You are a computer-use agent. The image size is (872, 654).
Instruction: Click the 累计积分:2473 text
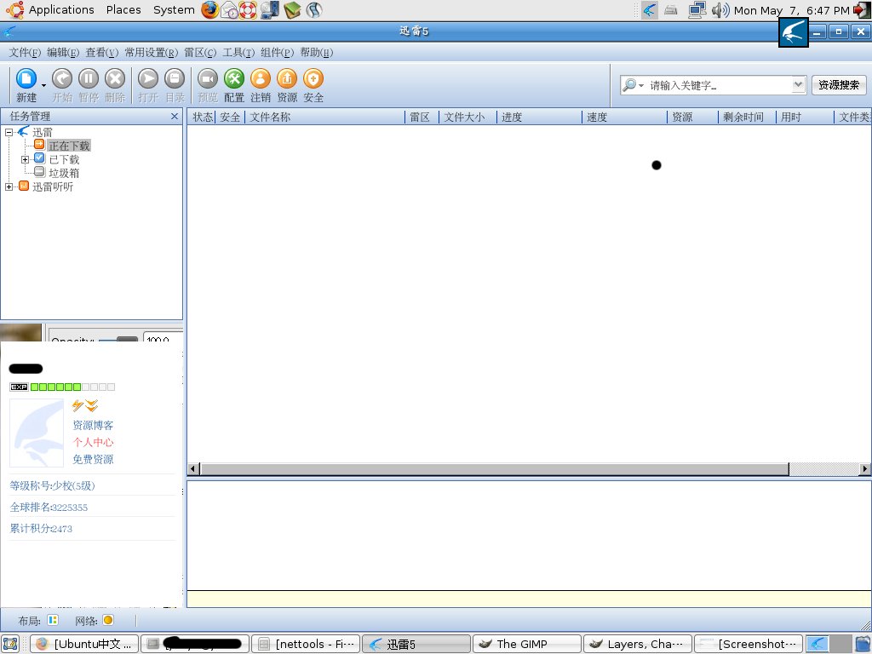point(41,529)
